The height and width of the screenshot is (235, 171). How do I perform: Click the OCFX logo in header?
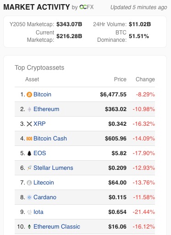87,7
